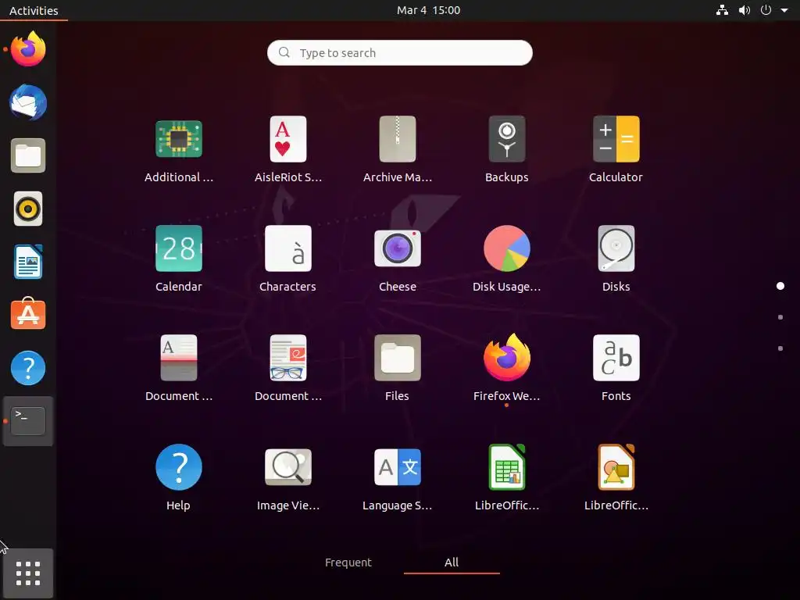800x600 pixels.
Task: Launch AisleRiot Solitaire
Action: coord(287,139)
